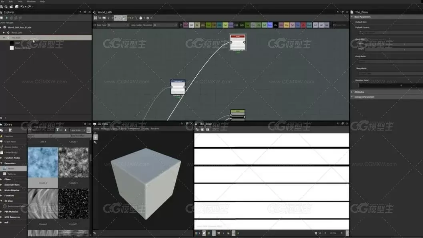Open the Lights menu in 3D View
The width and height of the screenshot is (423, 238).
pyautogui.click(x=114, y=129)
